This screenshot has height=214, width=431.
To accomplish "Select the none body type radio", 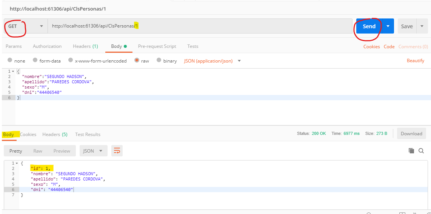I will tap(10, 60).
